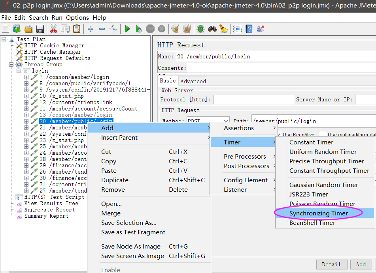Select the disabled 13 /common/member/login node
The width and height of the screenshot is (376, 273).
[76, 115]
